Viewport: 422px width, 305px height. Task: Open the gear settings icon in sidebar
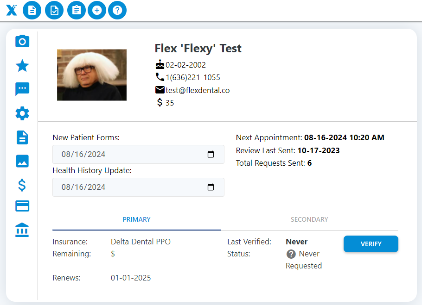(x=22, y=113)
